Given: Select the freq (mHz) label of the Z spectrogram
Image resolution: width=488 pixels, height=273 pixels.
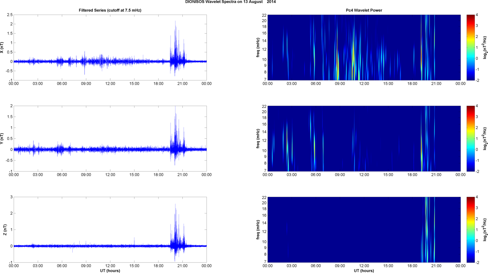Looking at the screenshot, I should point(258,230).
